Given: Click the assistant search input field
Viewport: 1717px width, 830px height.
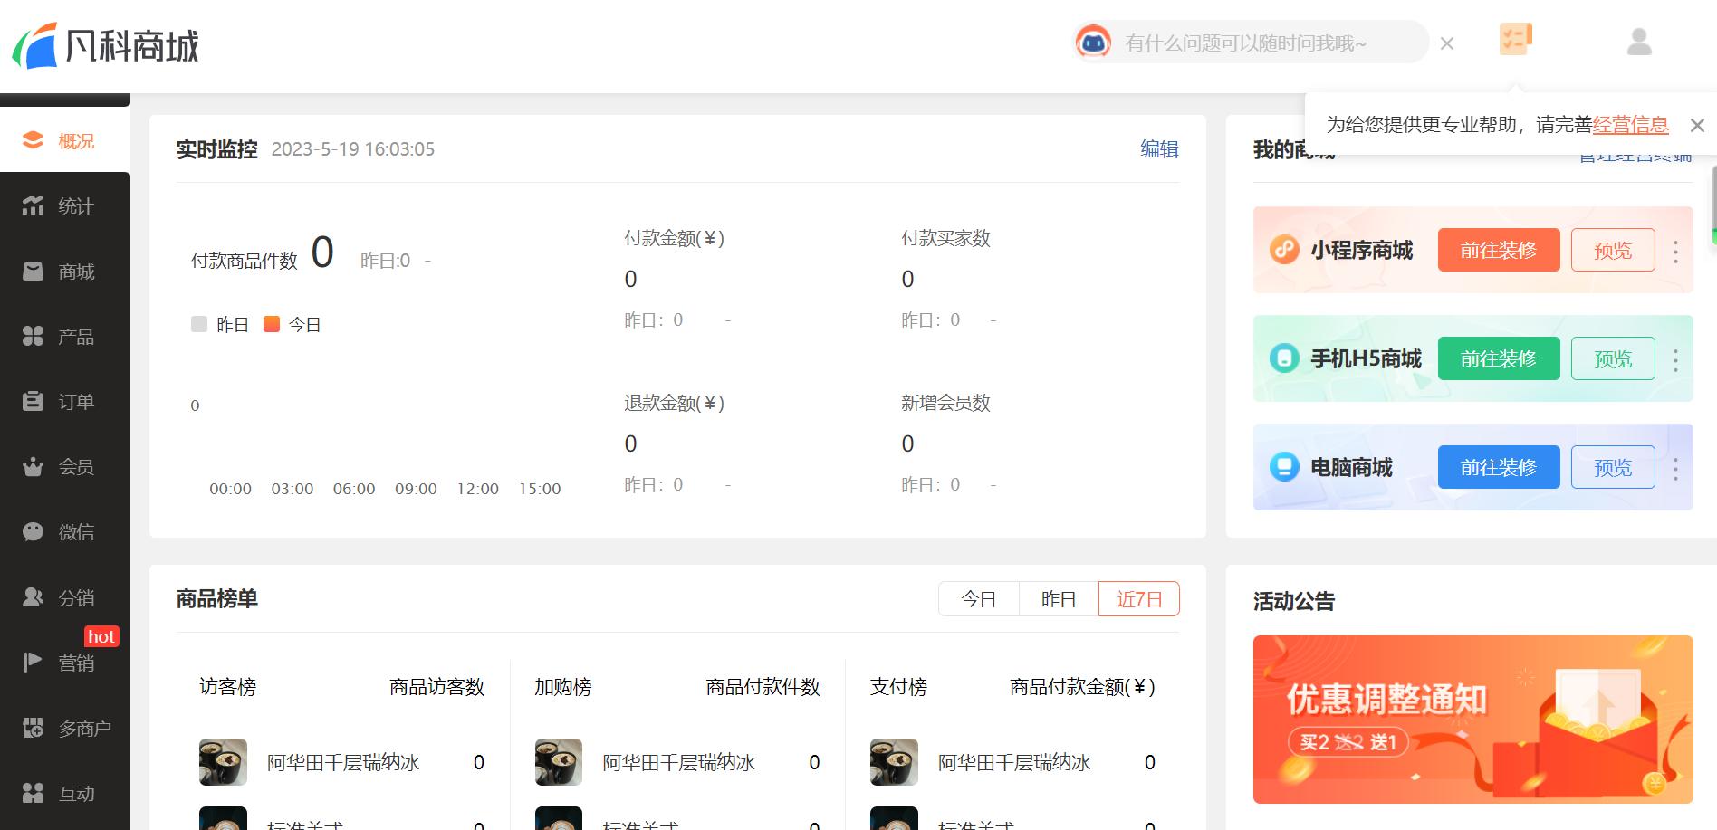Looking at the screenshot, I should pyautogui.click(x=1259, y=42).
